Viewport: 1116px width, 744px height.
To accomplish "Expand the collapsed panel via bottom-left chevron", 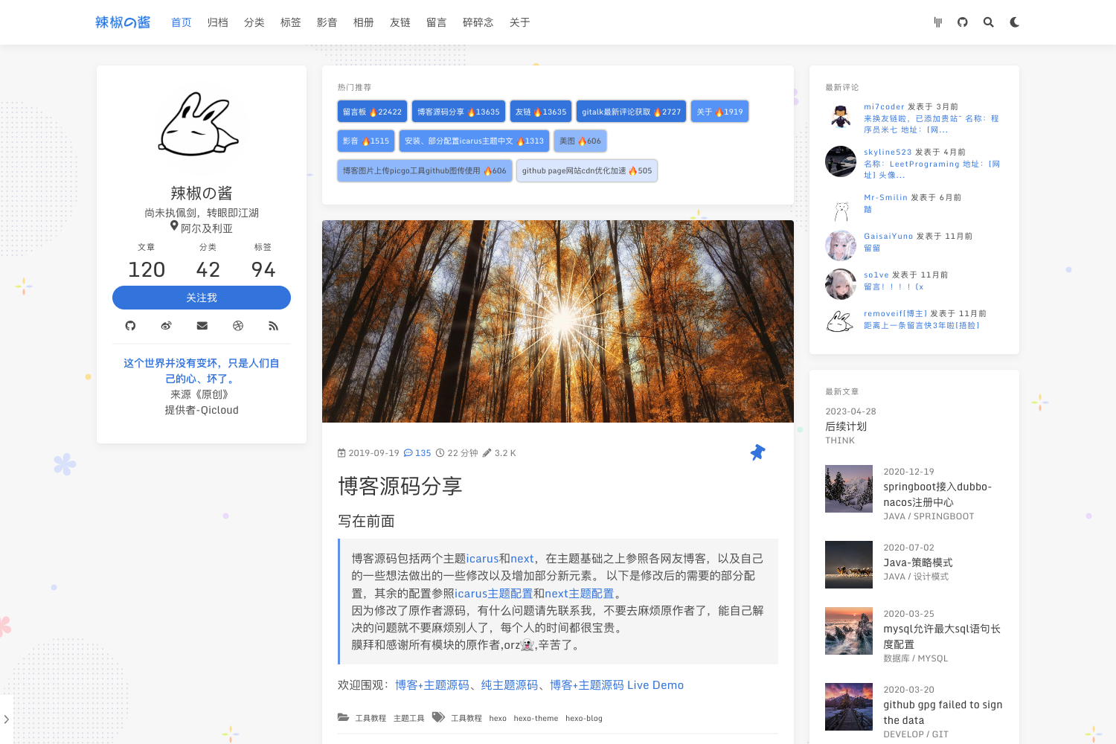I will tap(6, 719).
